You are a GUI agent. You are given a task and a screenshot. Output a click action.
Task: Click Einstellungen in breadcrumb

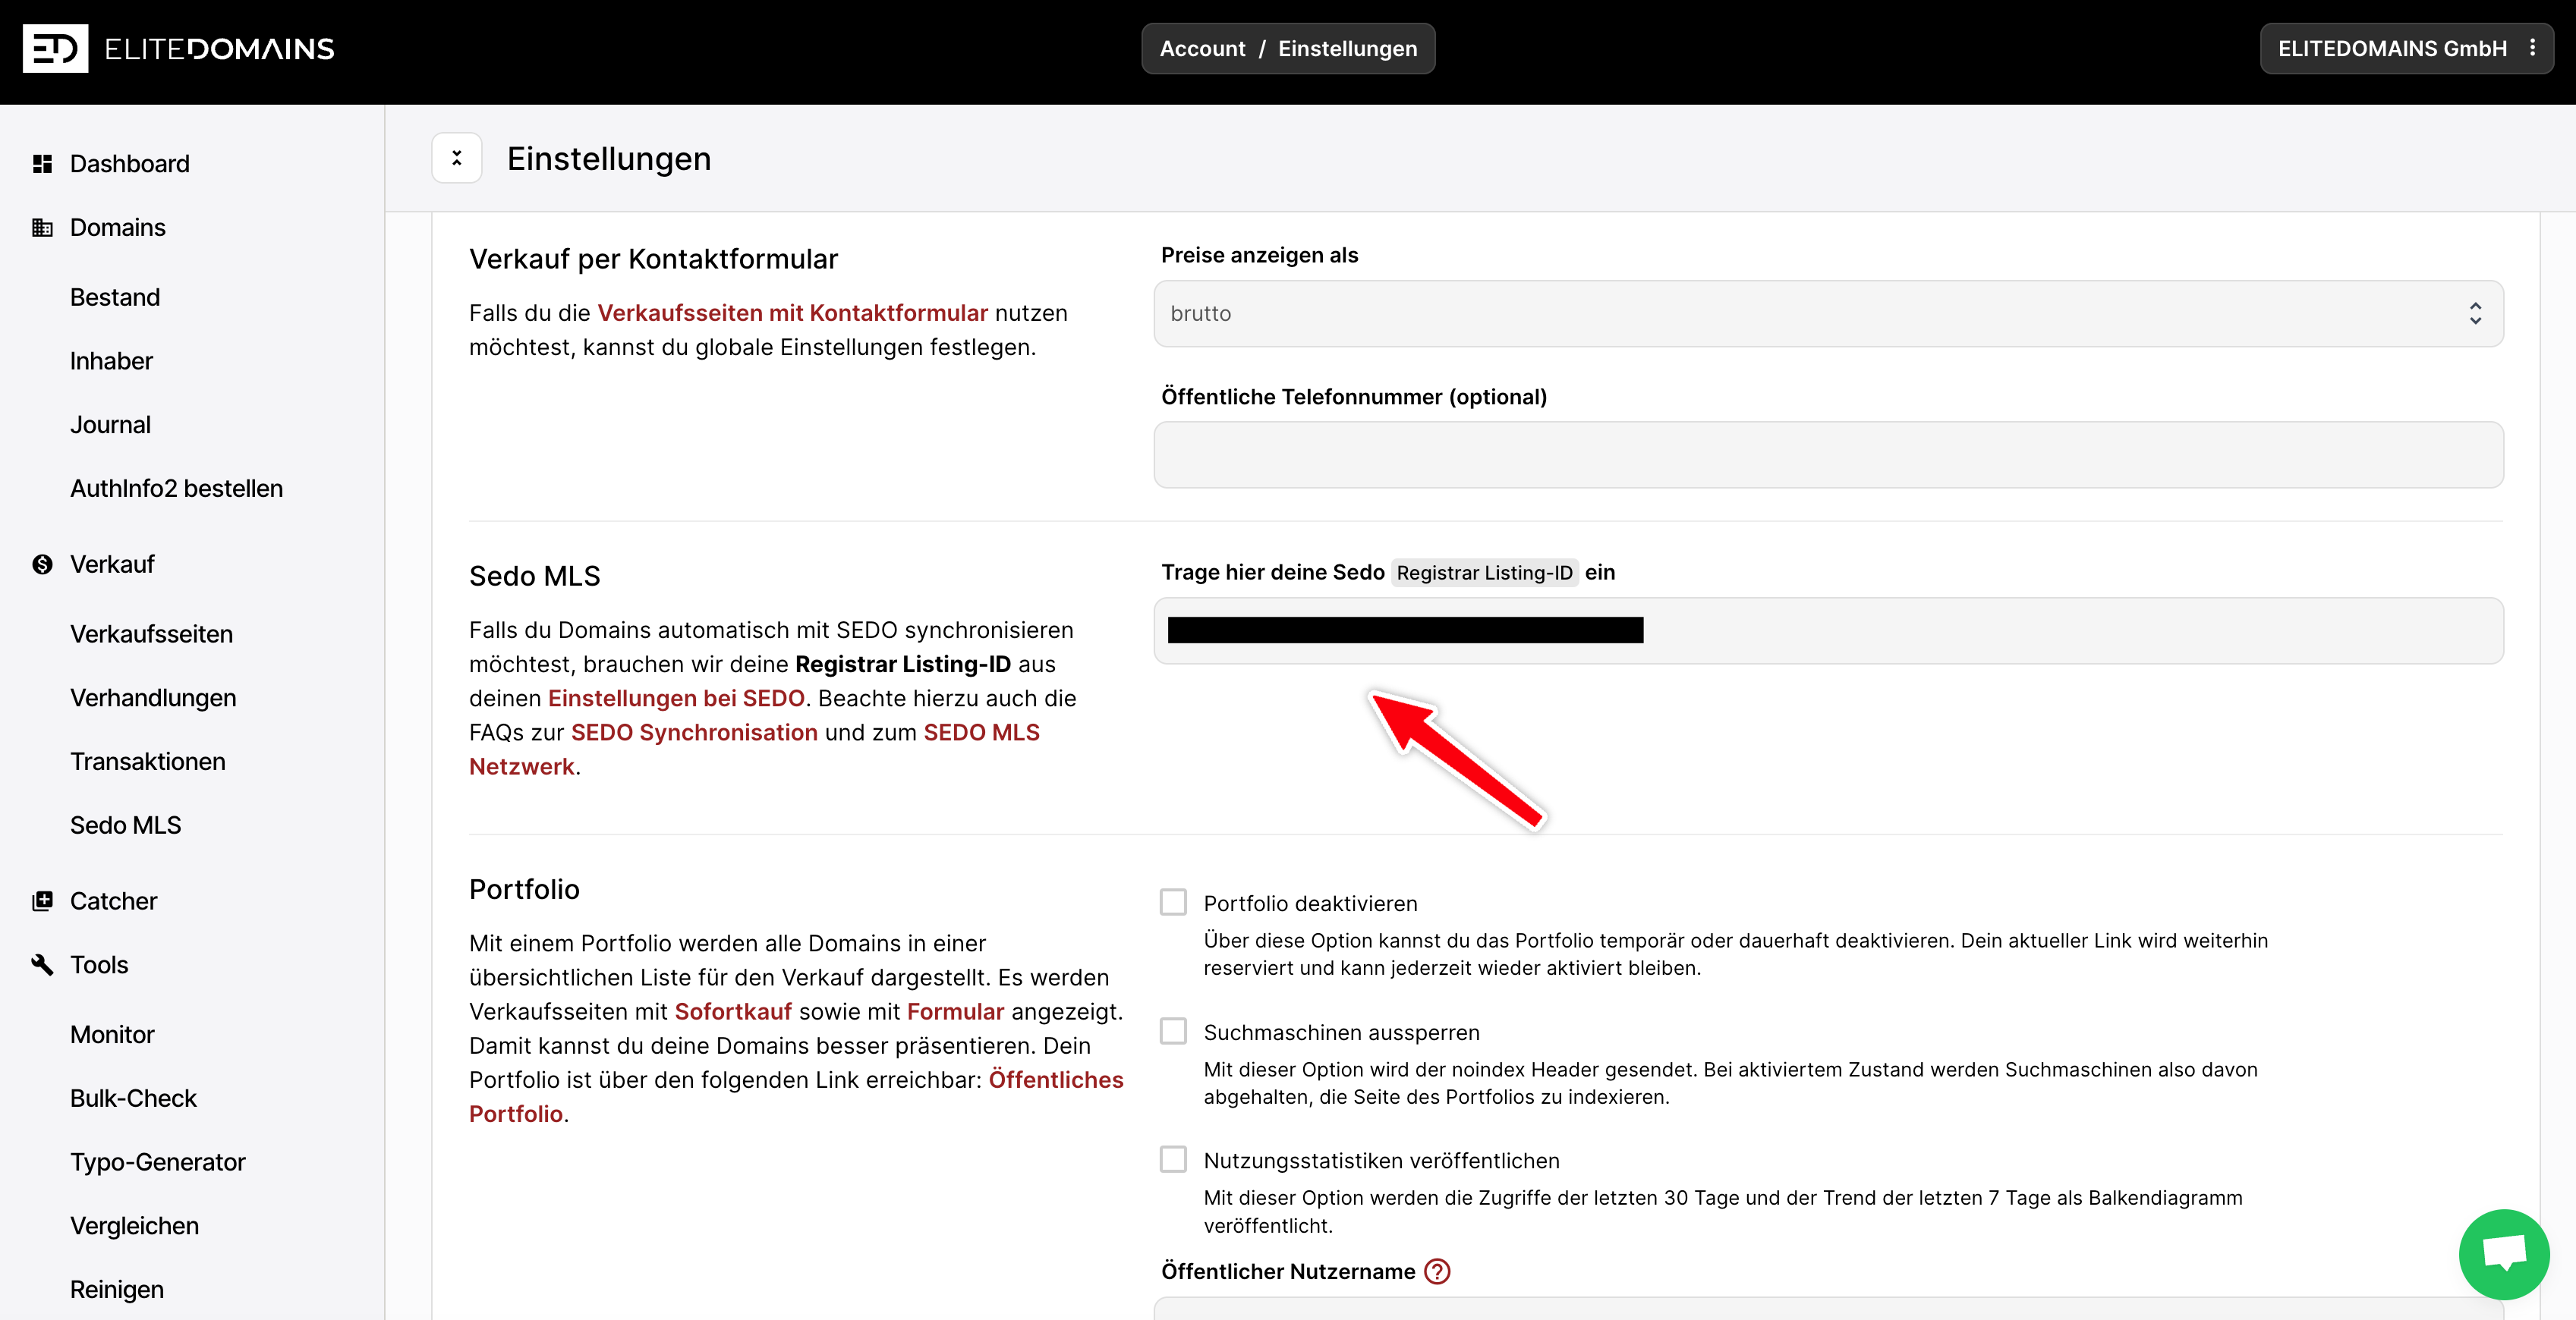pos(1347,48)
